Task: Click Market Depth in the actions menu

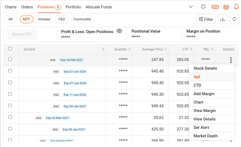Action: 206,136
